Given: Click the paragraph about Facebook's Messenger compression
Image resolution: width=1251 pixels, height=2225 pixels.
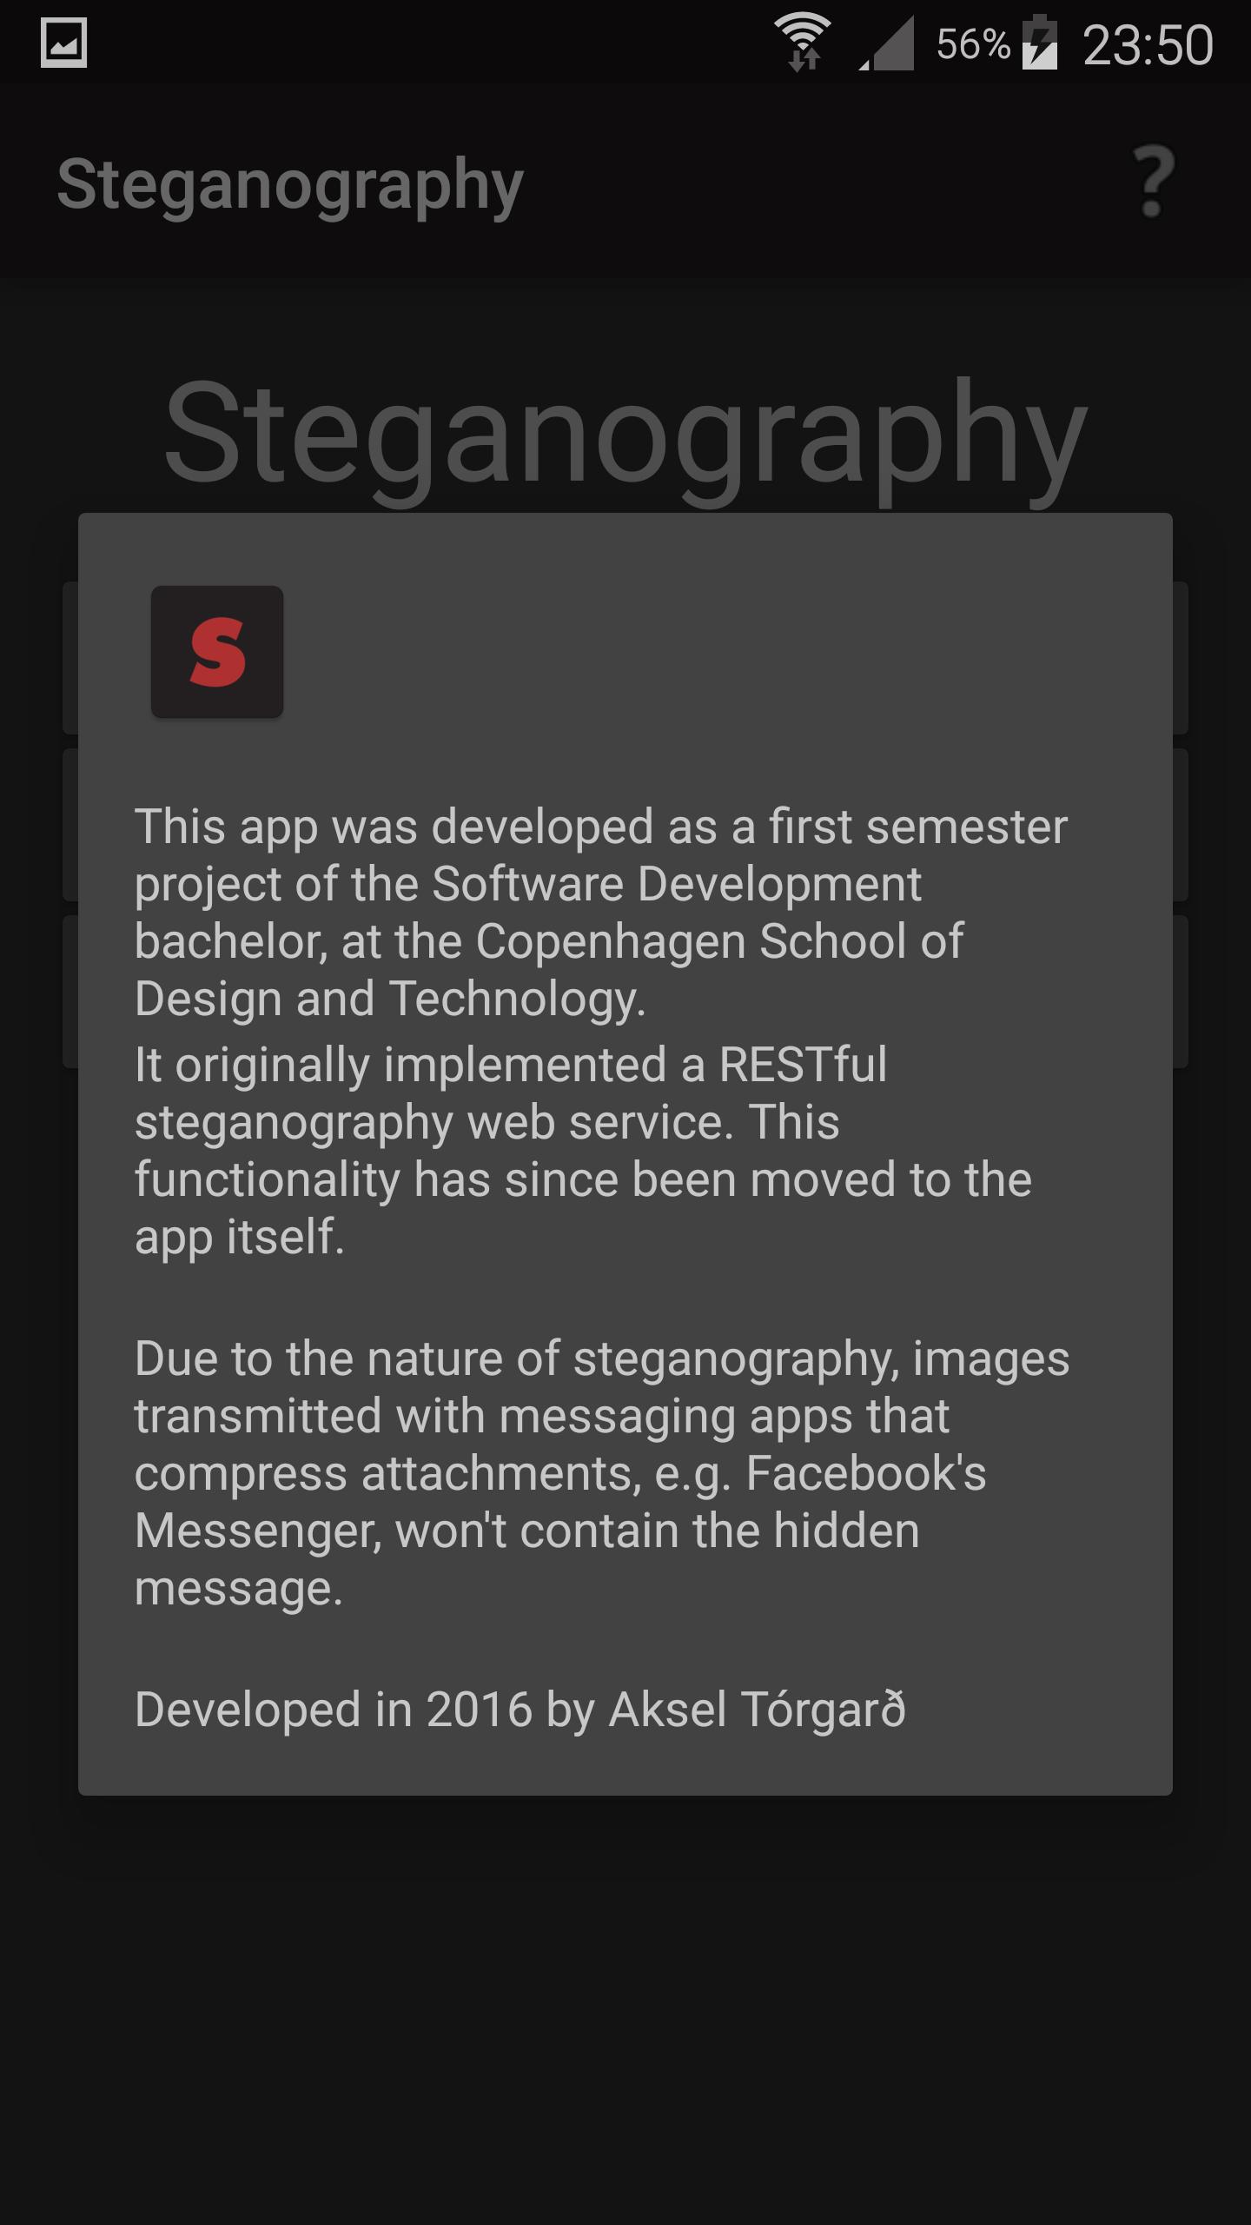Looking at the screenshot, I should coord(602,1473).
